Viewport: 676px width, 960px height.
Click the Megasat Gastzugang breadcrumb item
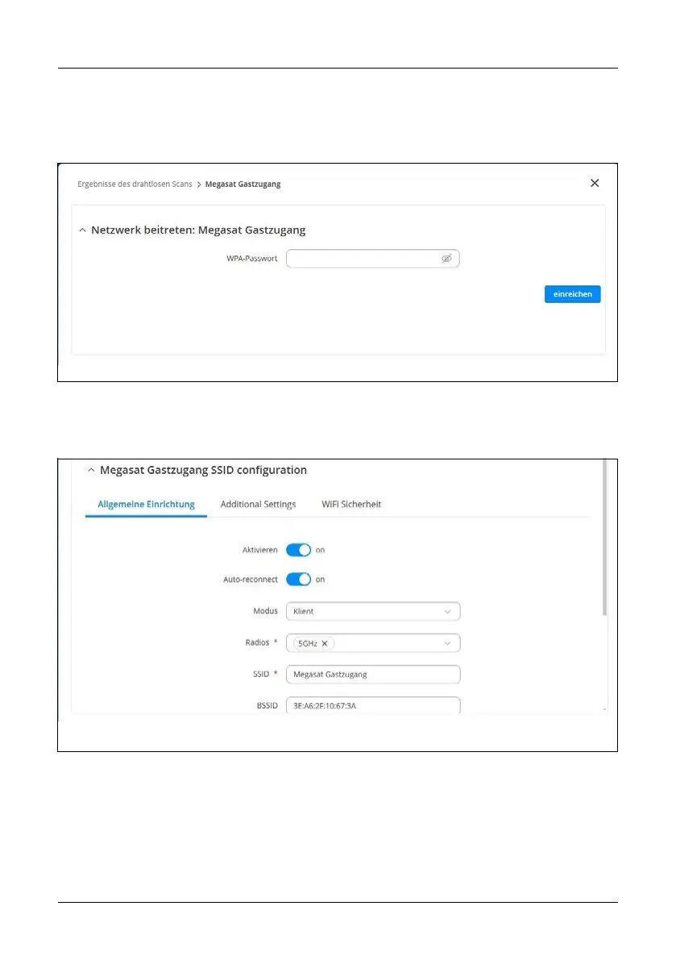(243, 185)
